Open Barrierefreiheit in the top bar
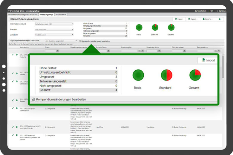The image size is (233, 155). click(200, 11)
